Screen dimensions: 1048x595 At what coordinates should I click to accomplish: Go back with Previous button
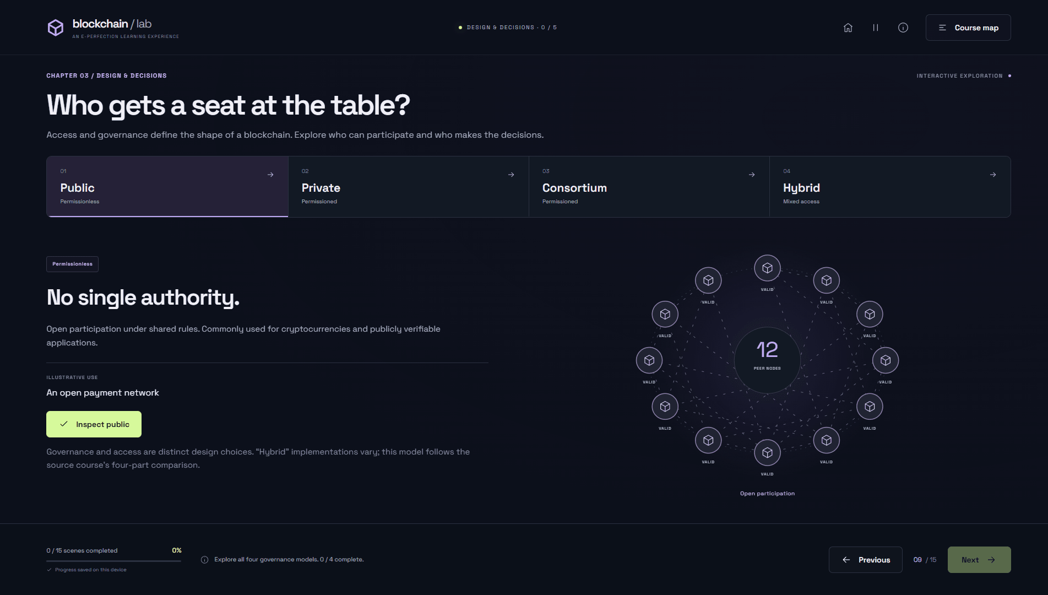tap(866, 560)
